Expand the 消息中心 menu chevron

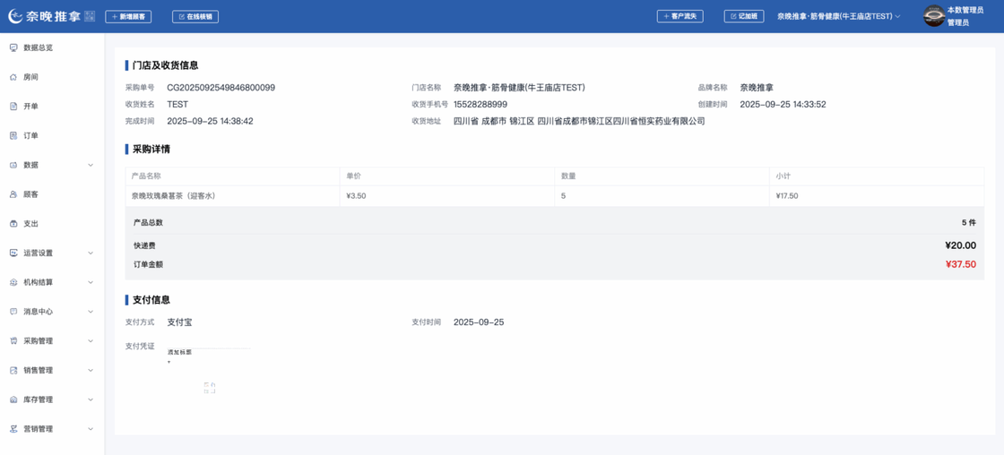91,312
